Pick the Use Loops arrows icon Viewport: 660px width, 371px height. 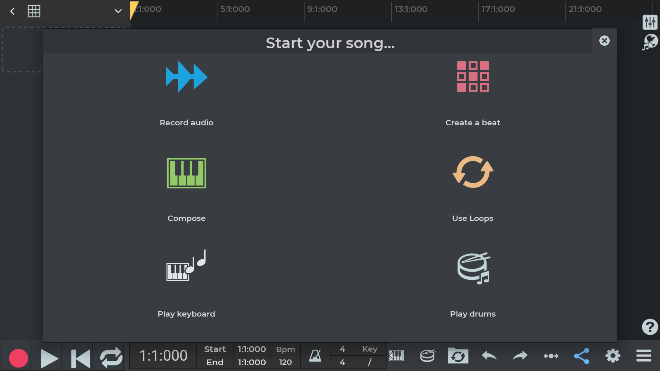coord(473,172)
